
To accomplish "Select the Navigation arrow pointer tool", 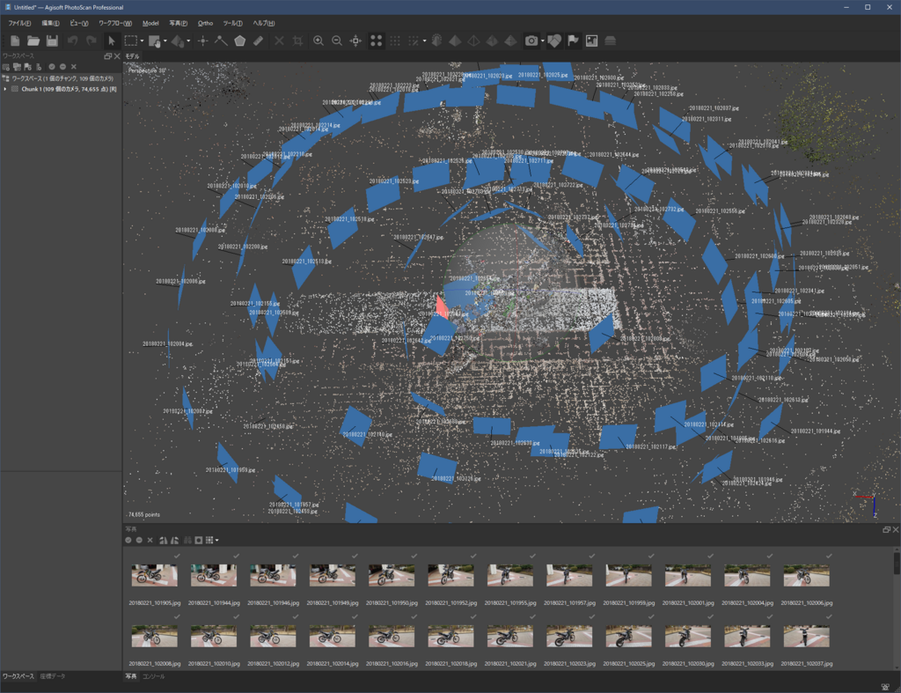I will pyautogui.click(x=112, y=41).
